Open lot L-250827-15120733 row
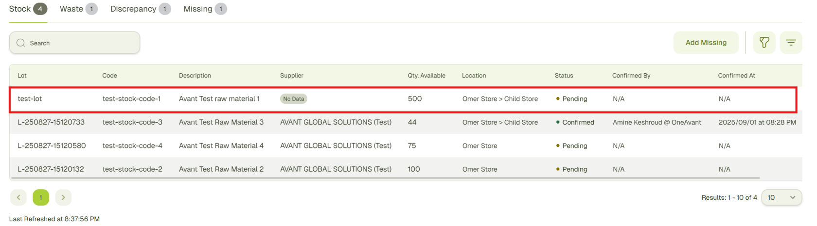 tap(51, 122)
